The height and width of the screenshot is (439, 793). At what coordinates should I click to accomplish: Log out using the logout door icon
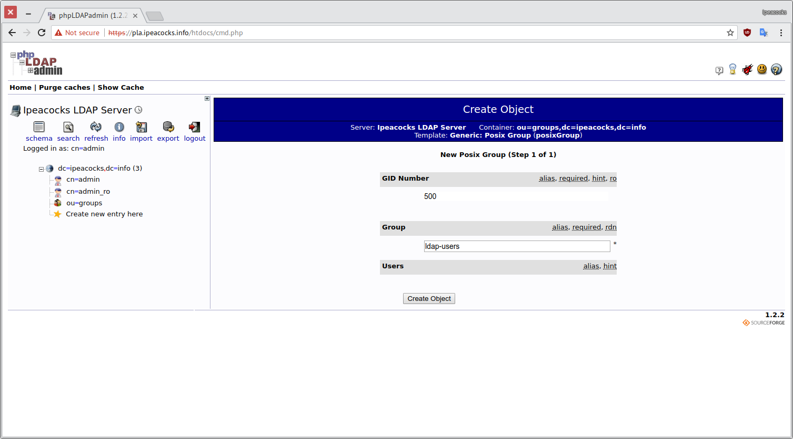(194, 127)
